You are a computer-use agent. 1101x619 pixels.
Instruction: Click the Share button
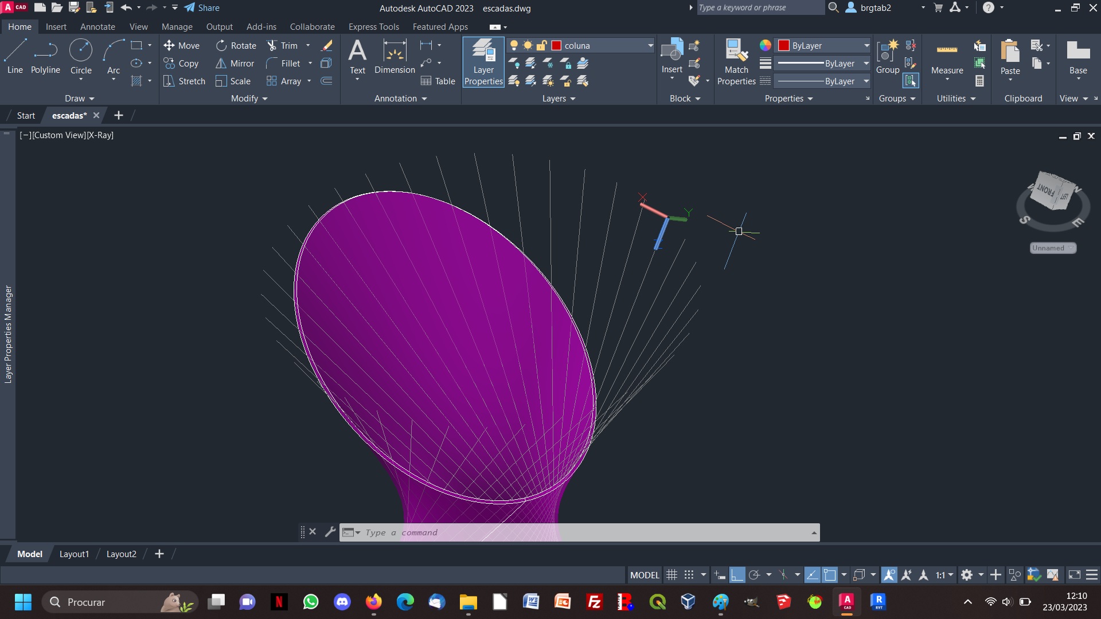(x=202, y=7)
